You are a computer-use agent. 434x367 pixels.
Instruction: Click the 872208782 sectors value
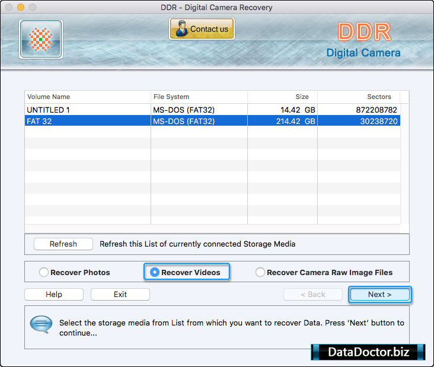pos(376,110)
